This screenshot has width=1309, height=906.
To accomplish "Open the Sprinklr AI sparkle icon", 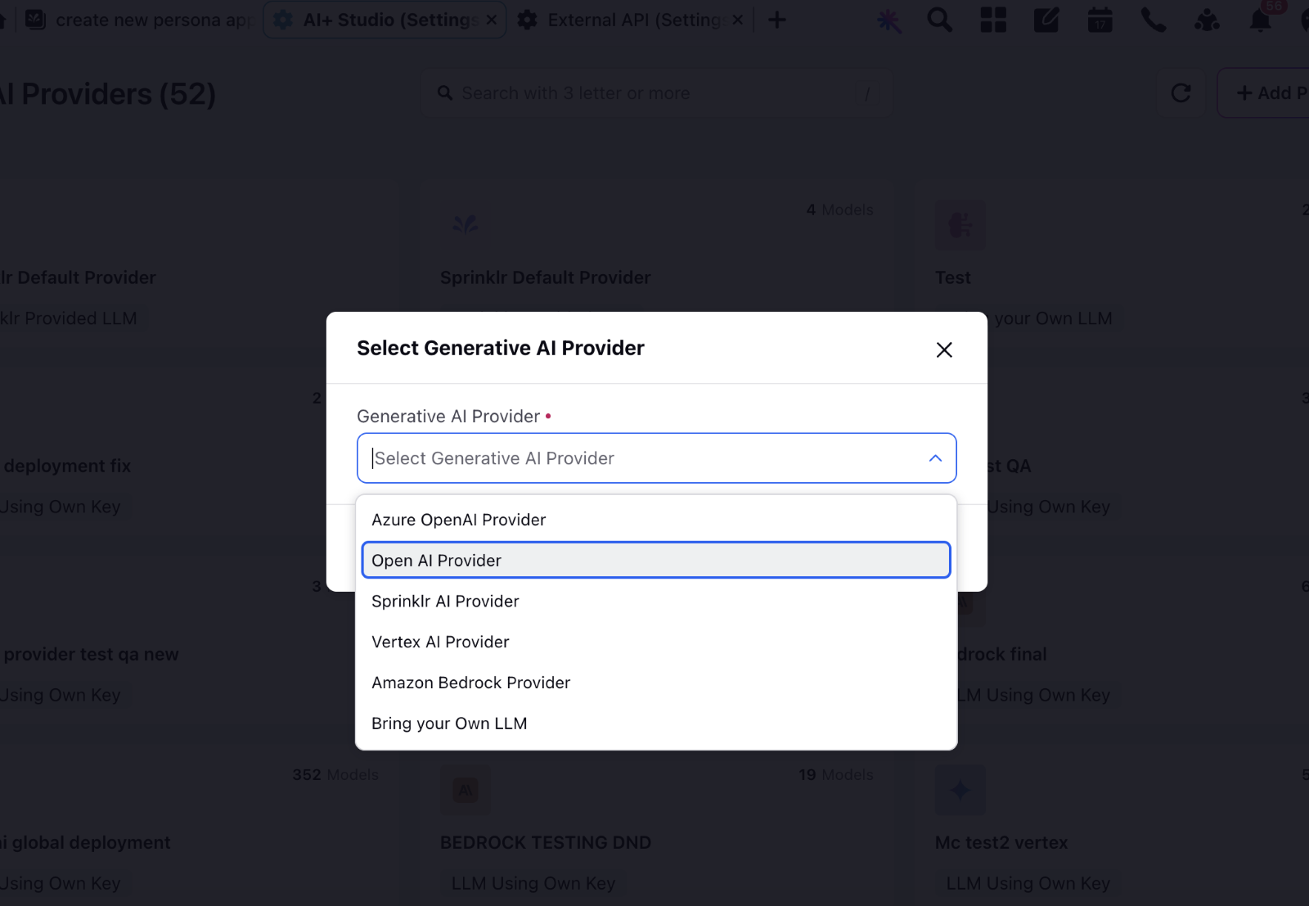I will click(x=888, y=20).
